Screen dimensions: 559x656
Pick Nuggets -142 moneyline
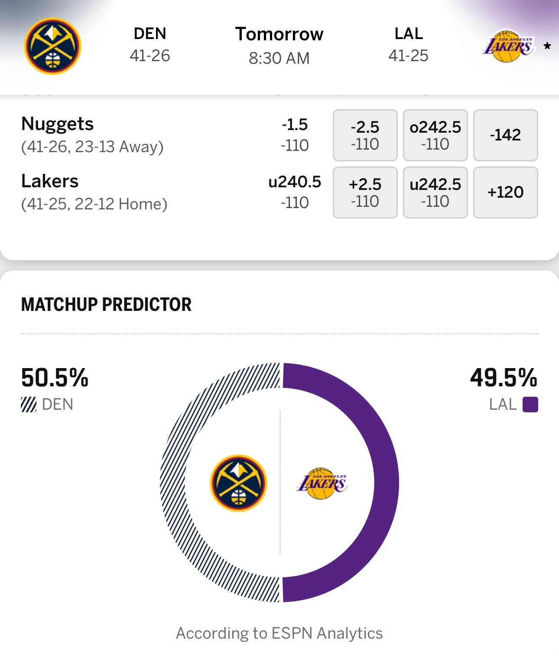(505, 135)
